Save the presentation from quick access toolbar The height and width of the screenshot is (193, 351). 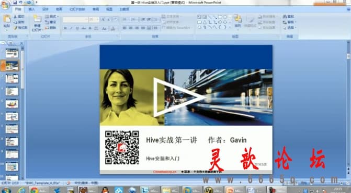click(15, 3)
